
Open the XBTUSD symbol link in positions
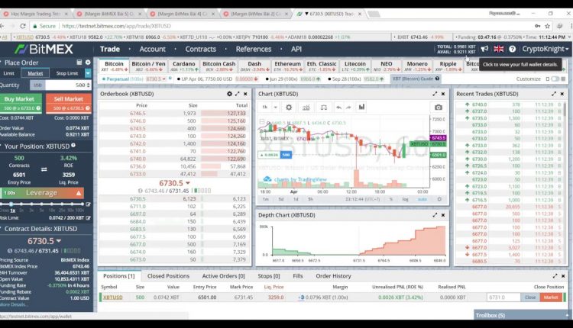112,297
